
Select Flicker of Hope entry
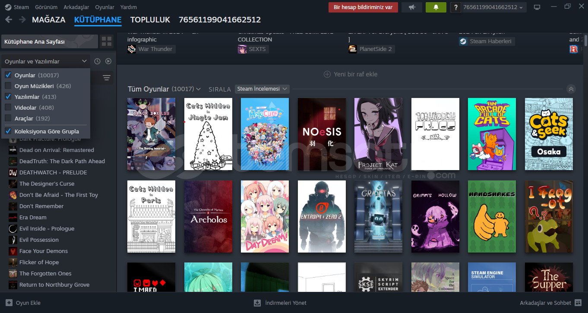39,262
